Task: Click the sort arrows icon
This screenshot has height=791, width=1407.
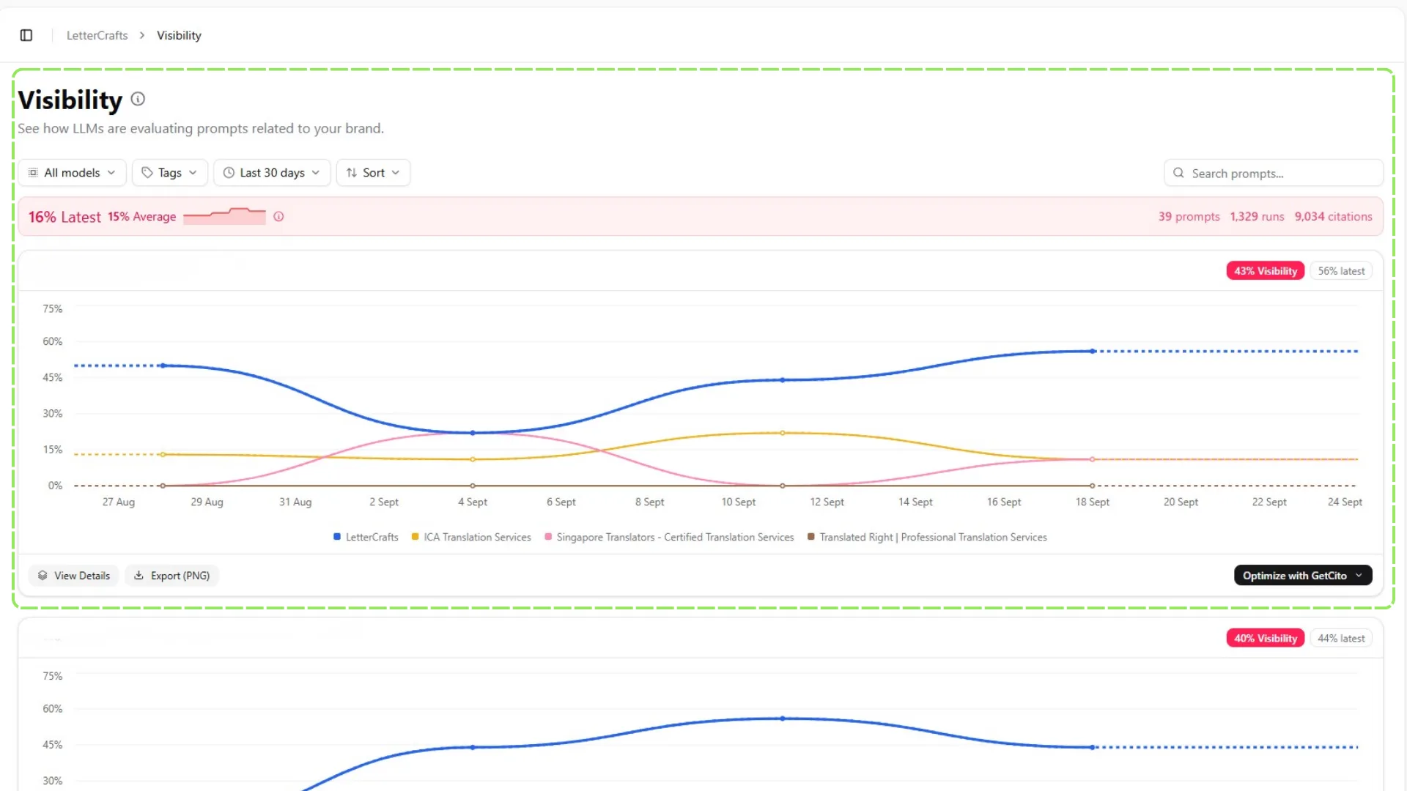Action: click(352, 173)
